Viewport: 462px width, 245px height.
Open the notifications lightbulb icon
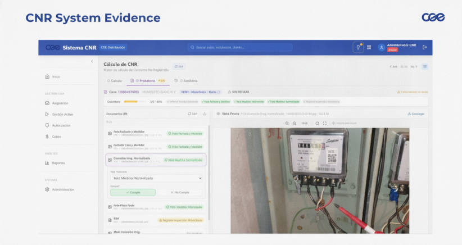coord(358,47)
